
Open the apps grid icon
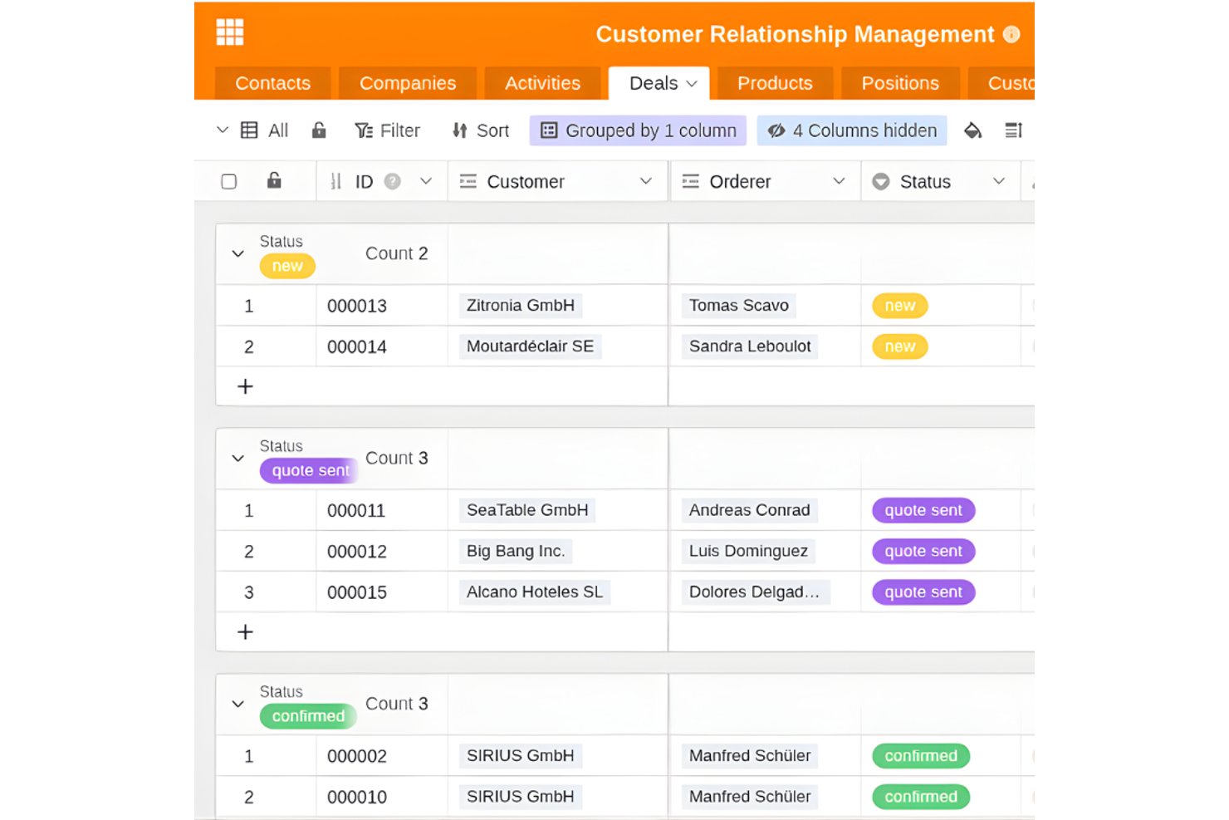[230, 32]
